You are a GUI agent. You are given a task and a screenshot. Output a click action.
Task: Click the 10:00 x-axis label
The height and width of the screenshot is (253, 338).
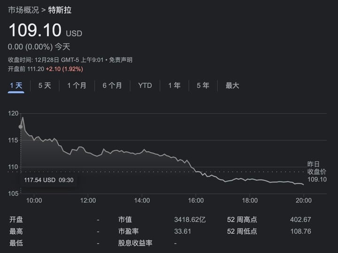coord(34,200)
